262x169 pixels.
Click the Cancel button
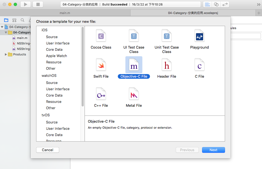[x=48, y=150]
